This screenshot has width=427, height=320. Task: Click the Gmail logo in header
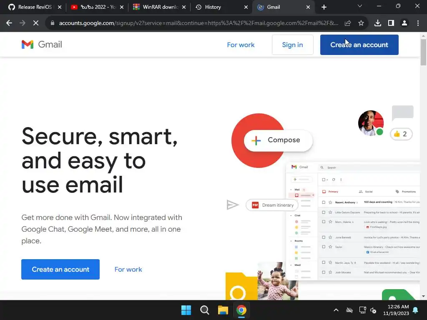[42, 44]
